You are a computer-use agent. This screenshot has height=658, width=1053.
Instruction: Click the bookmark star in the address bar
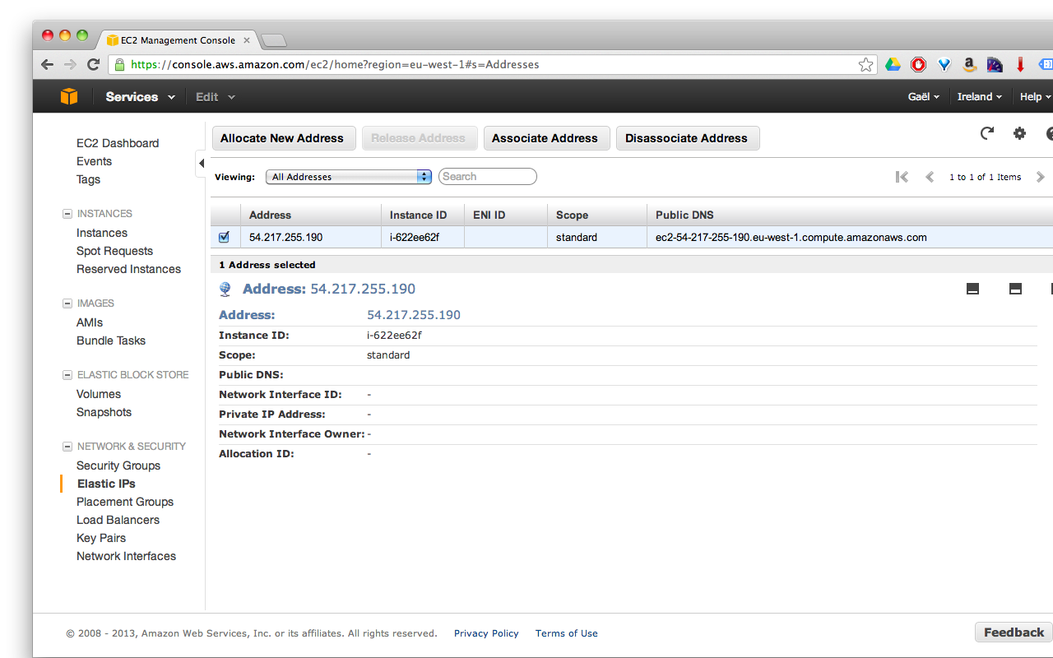coord(865,63)
